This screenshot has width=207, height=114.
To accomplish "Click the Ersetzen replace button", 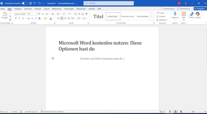I will click(161, 16).
